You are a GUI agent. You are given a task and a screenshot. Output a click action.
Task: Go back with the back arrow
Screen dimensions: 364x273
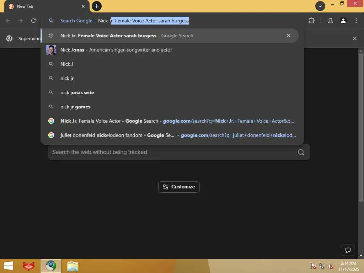point(8,21)
